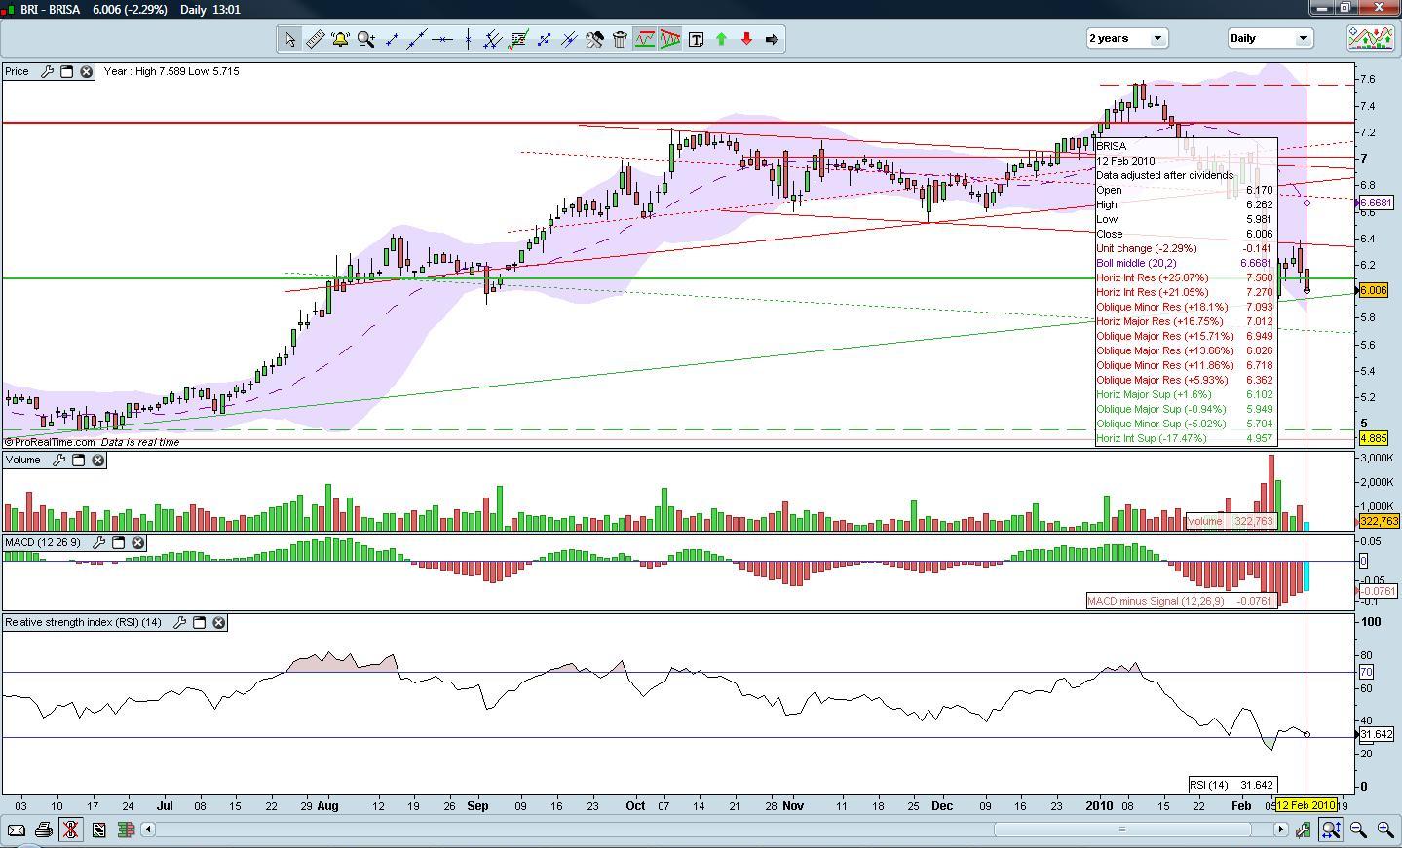Open chart style selector at top right
The image size is (1402, 848).
(1370, 38)
